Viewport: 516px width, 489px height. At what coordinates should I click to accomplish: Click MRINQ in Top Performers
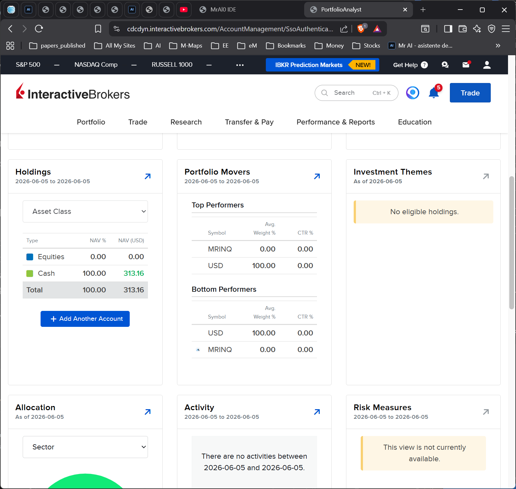click(220, 249)
